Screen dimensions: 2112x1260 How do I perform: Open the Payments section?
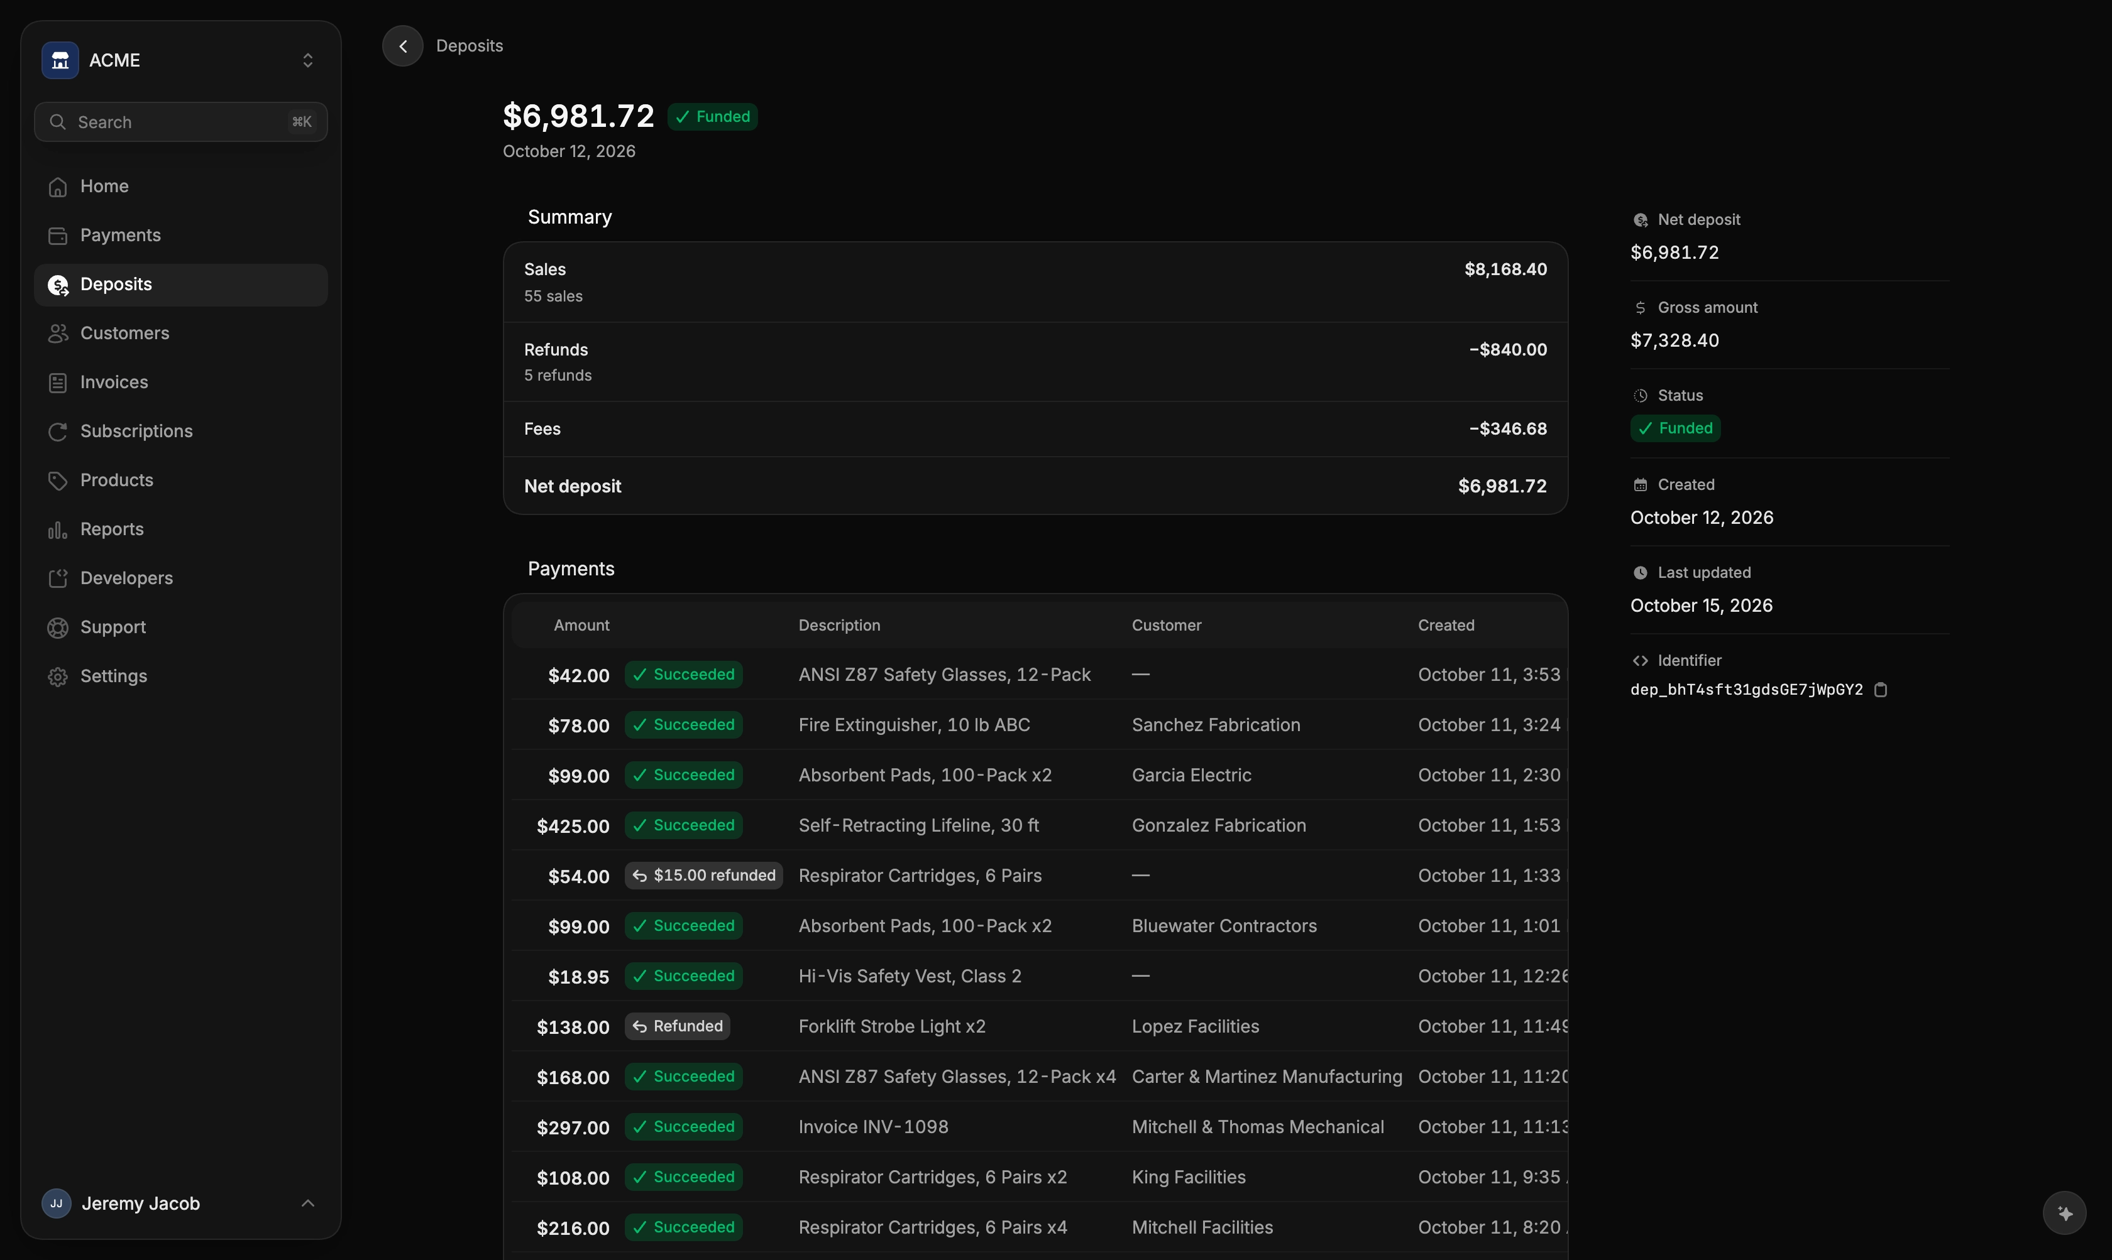[181, 236]
